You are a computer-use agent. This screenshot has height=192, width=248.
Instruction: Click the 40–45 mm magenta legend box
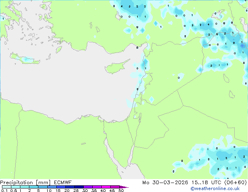pyautogui.click(x=106, y=187)
